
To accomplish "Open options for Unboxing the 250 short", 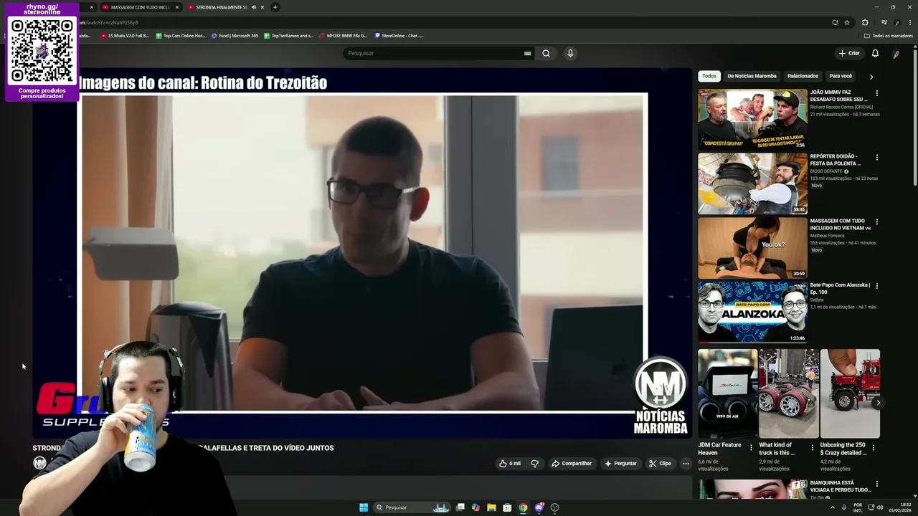I will (x=873, y=447).
